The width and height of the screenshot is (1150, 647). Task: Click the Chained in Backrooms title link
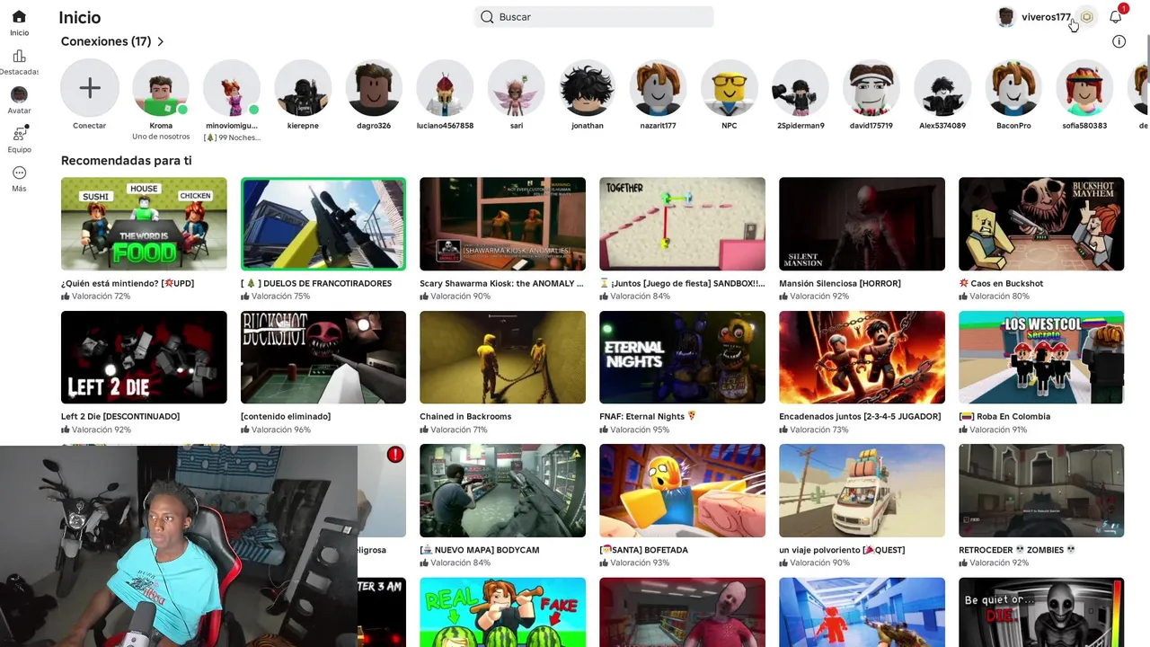click(x=465, y=417)
